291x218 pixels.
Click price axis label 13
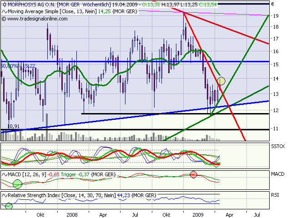click(x=276, y=94)
